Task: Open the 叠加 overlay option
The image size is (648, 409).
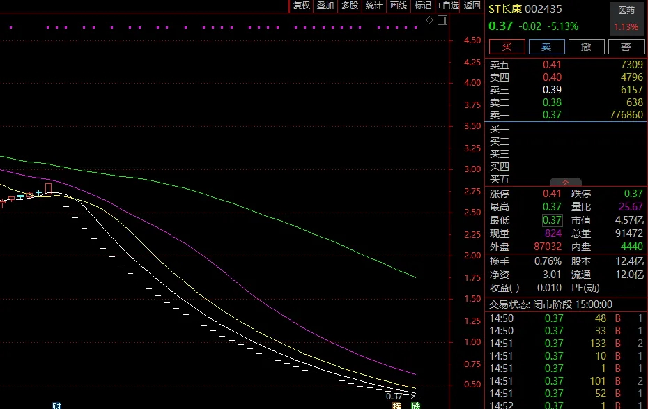Action: (325, 6)
